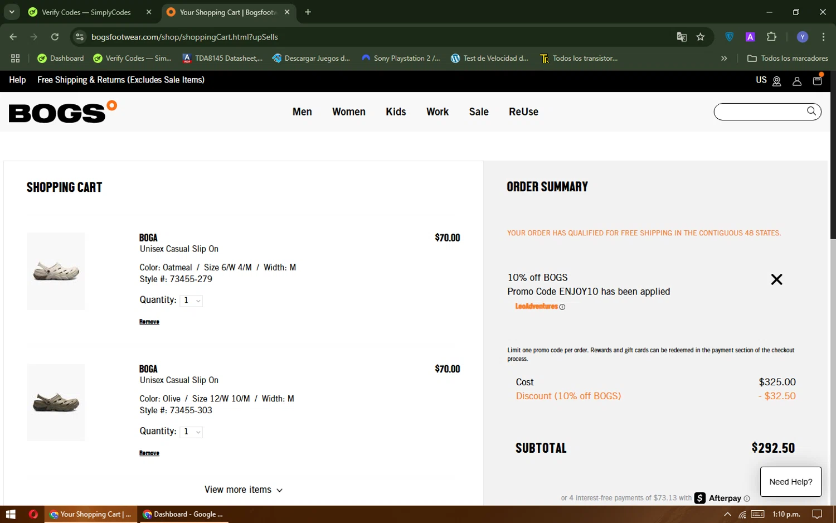Viewport: 836px width, 523px height.
Task: Open the Olive shoe thumbnail
Action: pyautogui.click(x=56, y=403)
